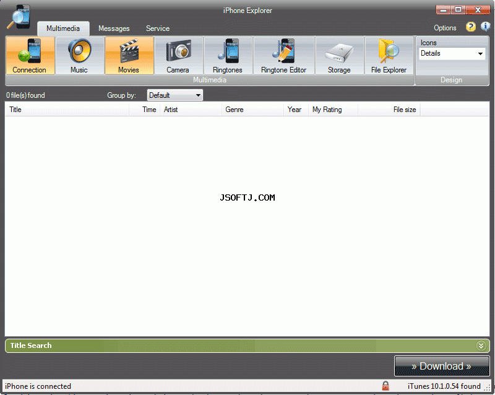Click the yellow help question mark icon
Viewport: 495px width, 395px height.
coord(470,27)
